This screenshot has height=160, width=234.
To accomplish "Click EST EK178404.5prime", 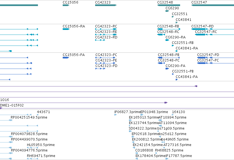I will 150,156.
